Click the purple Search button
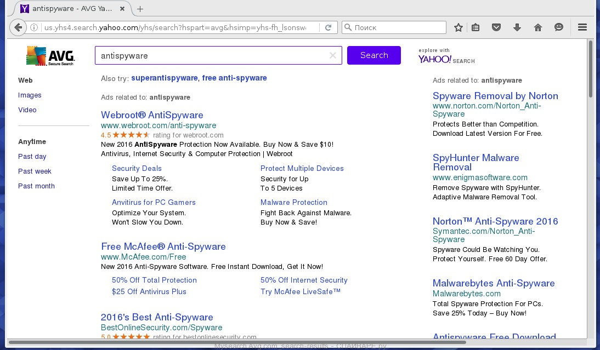600x350 pixels. pyautogui.click(x=374, y=55)
